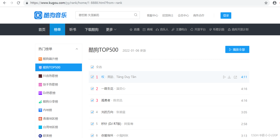Click the 曲库开放计划 icon

pyautogui.click(x=229, y=29)
